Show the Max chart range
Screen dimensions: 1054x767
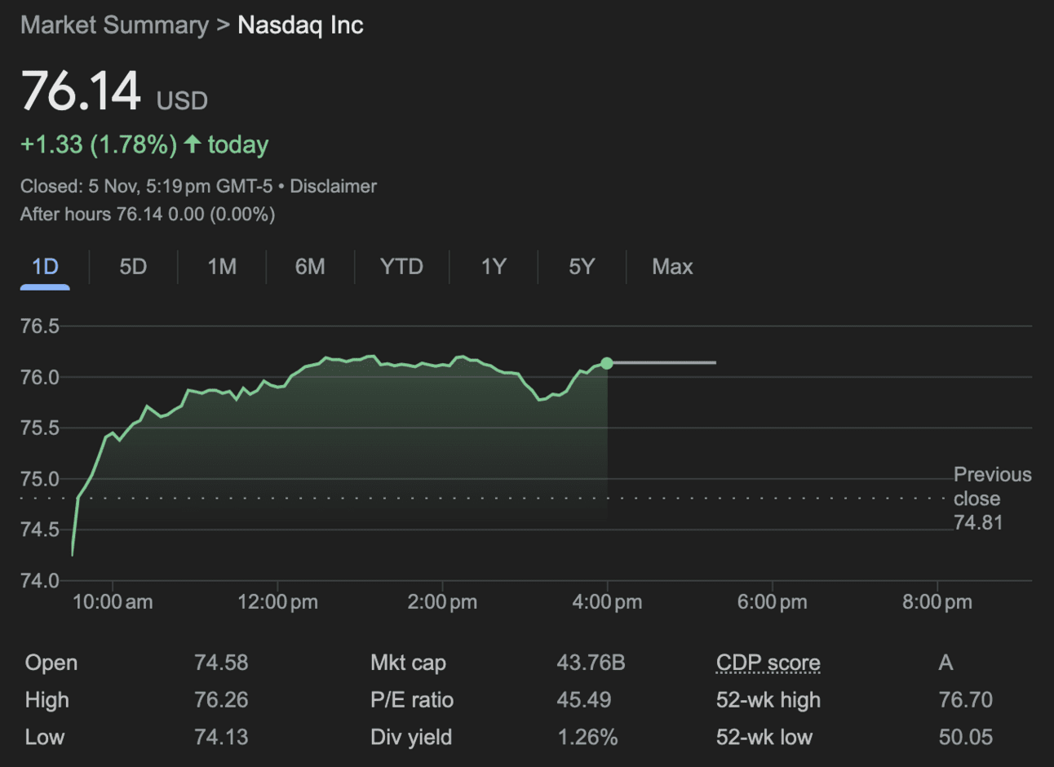[672, 267]
